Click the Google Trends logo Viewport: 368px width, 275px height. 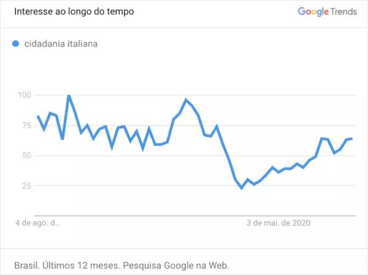coord(328,12)
